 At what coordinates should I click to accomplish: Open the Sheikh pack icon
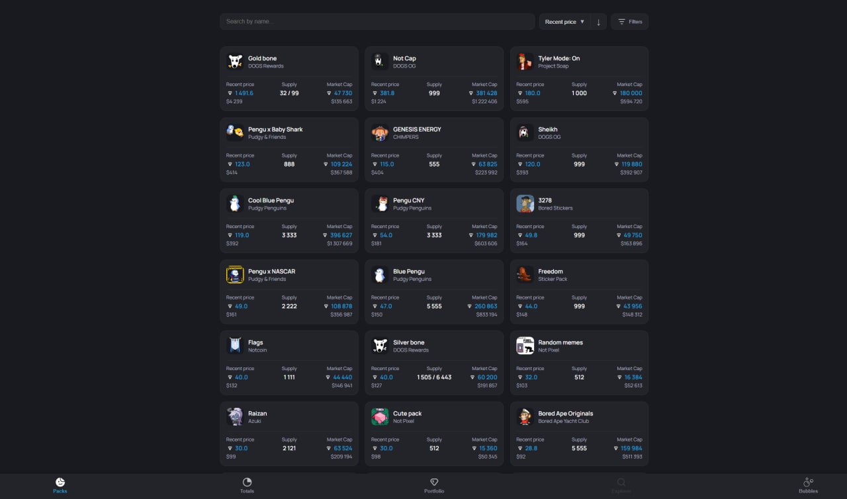pos(525,132)
